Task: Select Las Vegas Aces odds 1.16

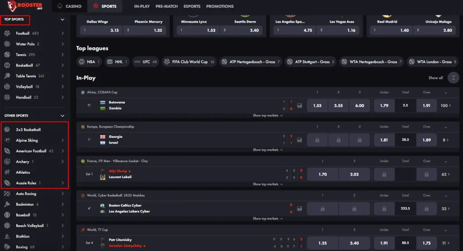Action: pyautogui.click(x=338, y=30)
